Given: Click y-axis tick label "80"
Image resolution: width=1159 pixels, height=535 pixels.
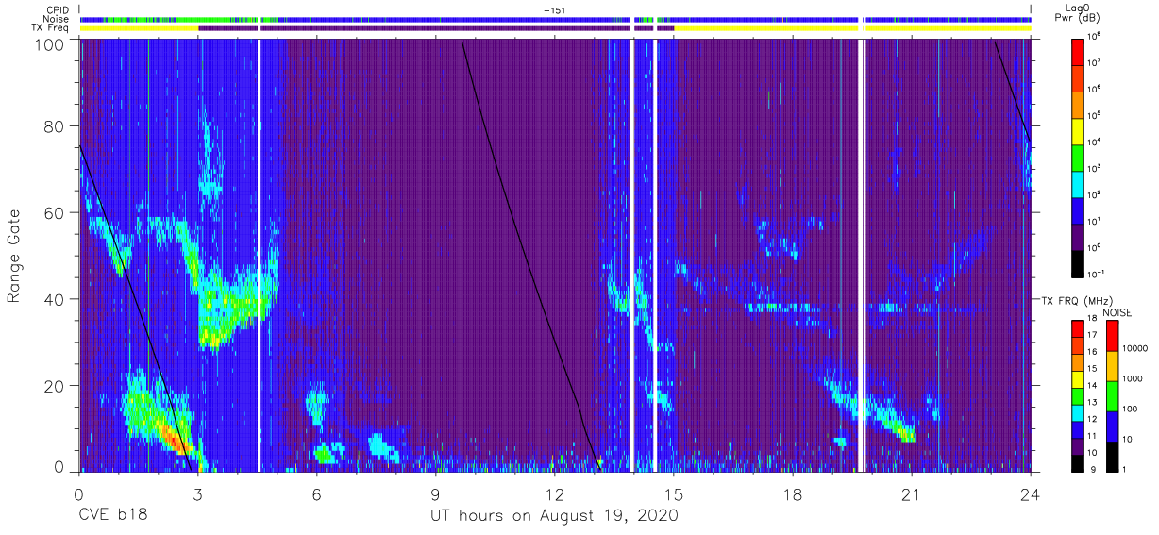Looking at the screenshot, I should [55, 126].
